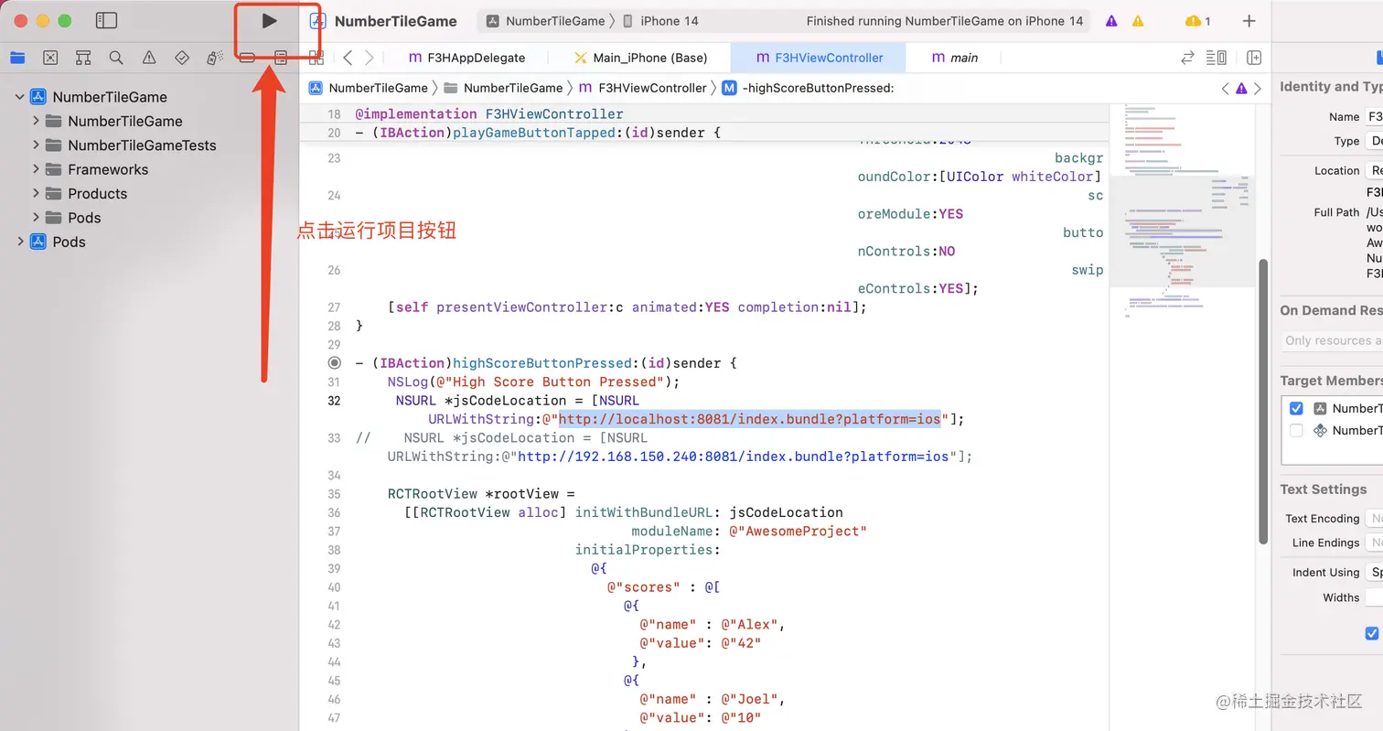Open the Breakpoint navigator
Image resolution: width=1383 pixels, height=731 pixels.
pyautogui.click(x=247, y=58)
